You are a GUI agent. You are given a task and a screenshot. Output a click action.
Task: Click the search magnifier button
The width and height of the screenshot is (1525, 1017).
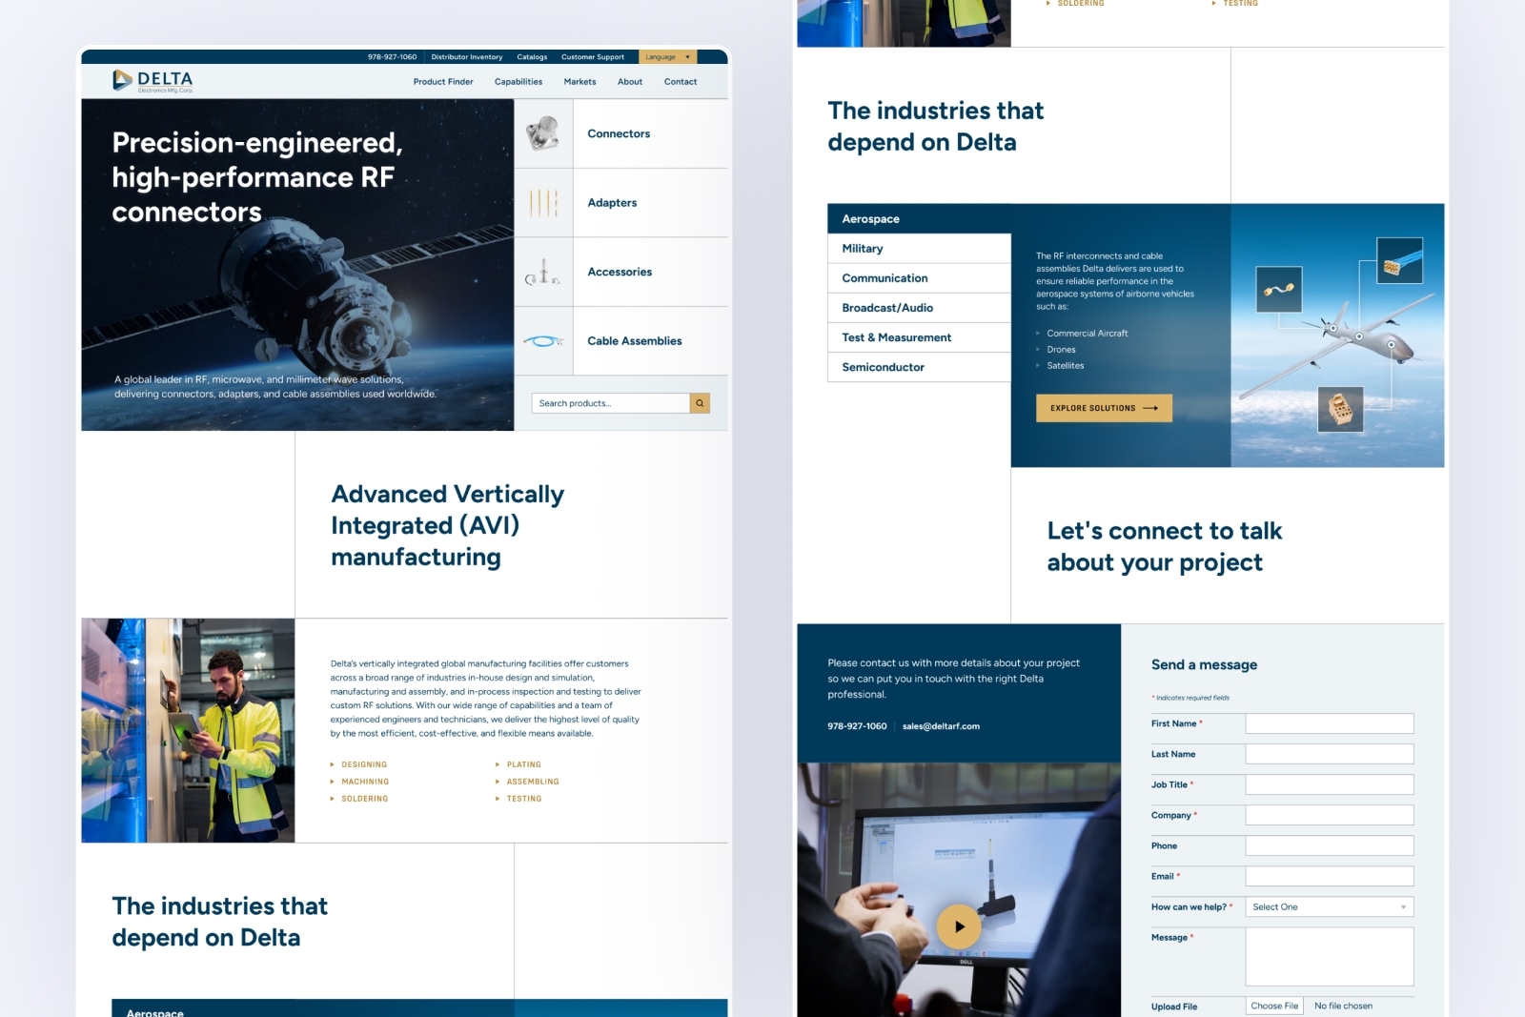coord(700,403)
